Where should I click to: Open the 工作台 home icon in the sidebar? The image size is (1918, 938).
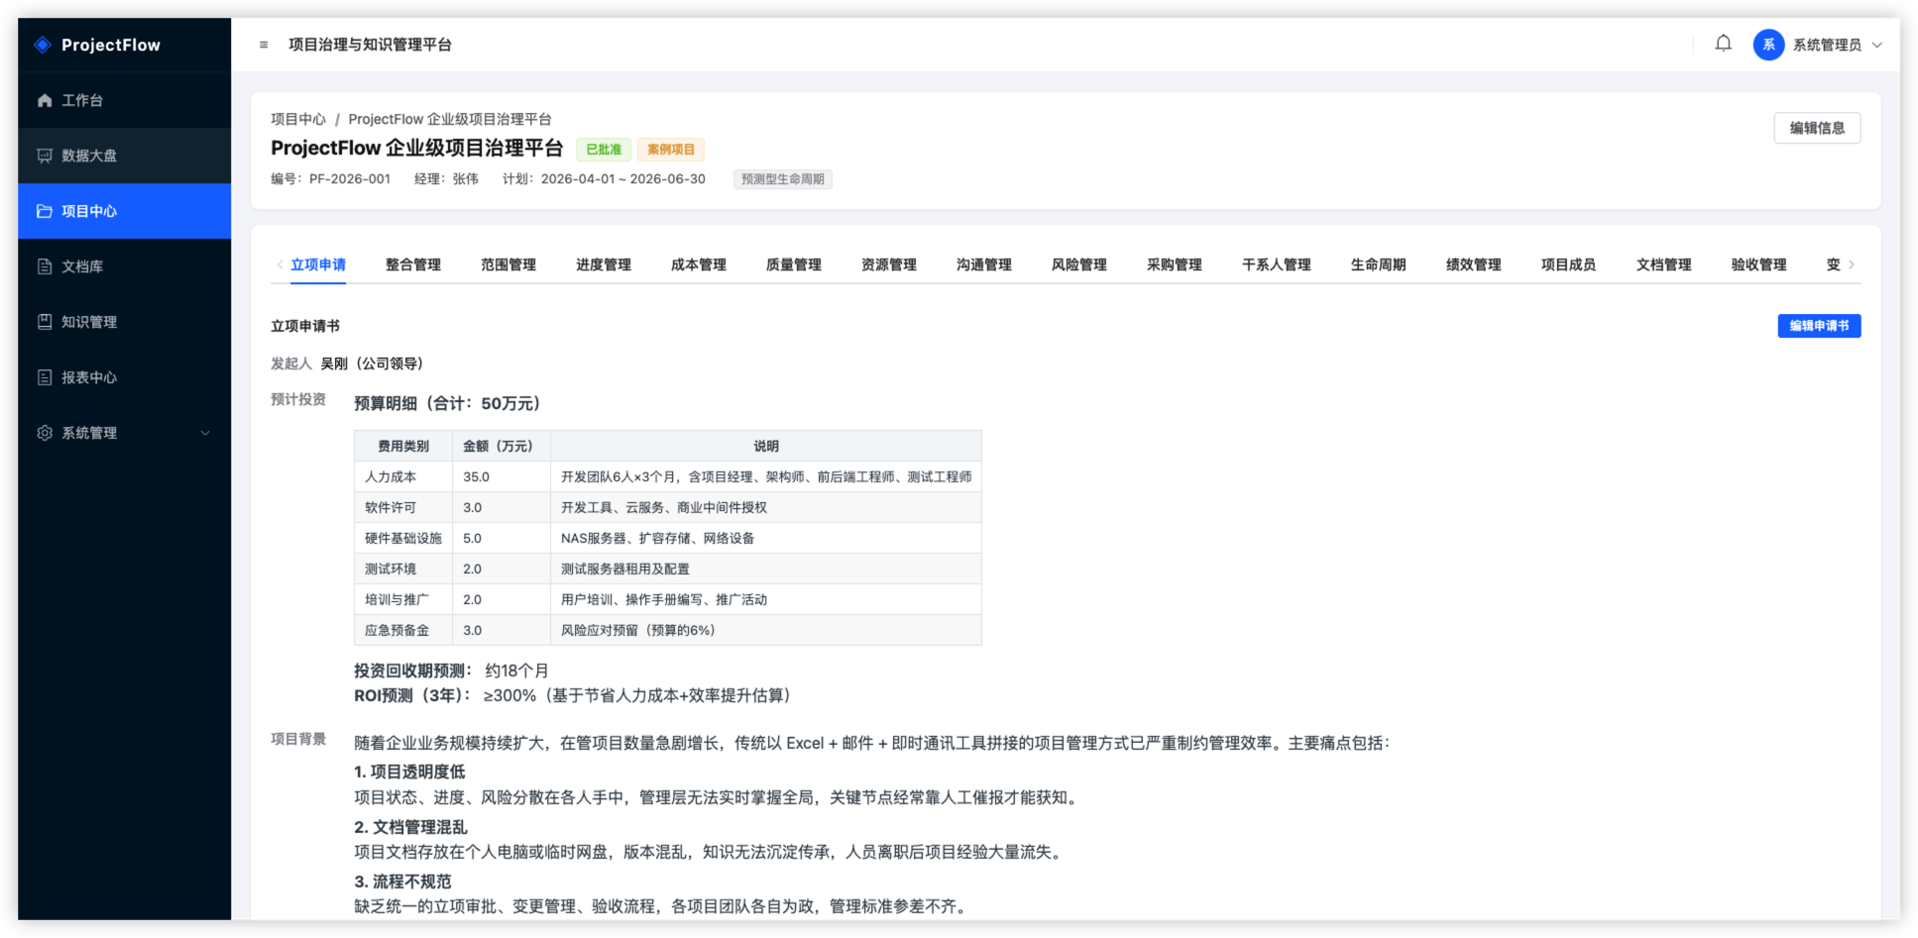(x=45, y=100)
